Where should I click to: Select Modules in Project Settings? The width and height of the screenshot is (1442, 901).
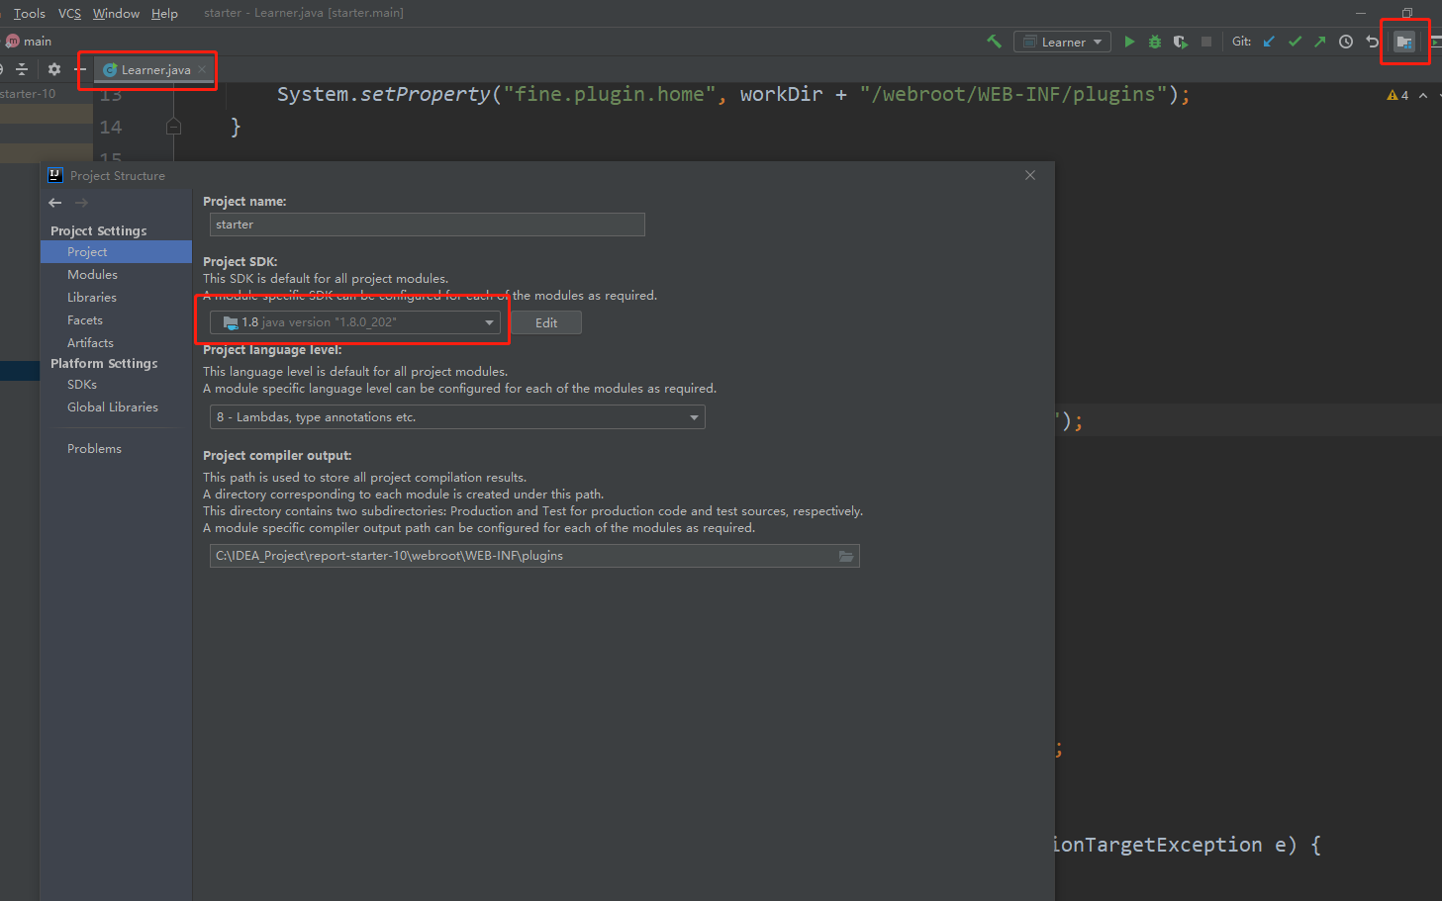click(x=92, y=275)
